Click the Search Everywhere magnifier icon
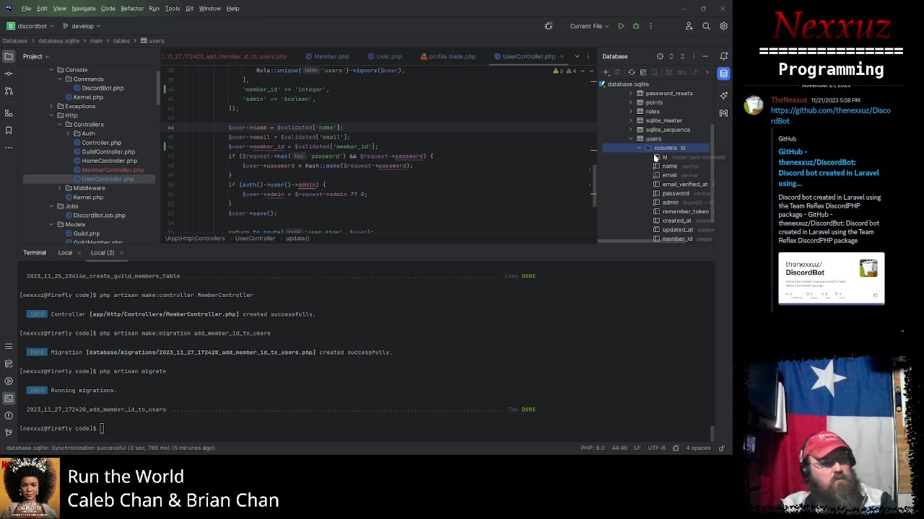The width and height of the screenshot is (924, 519). [706, 26]
